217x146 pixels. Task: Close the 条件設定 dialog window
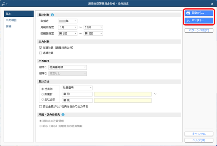[212, 4]
